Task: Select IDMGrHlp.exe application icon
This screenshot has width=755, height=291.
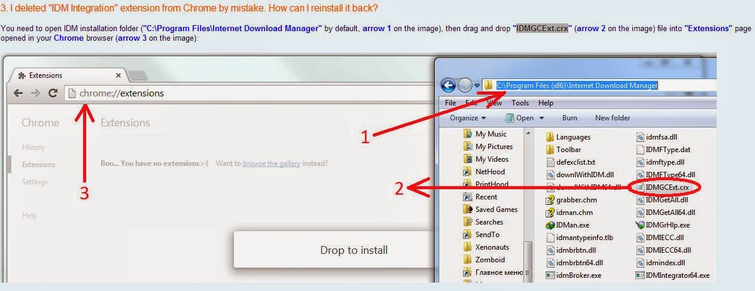Action: [640, 225]
